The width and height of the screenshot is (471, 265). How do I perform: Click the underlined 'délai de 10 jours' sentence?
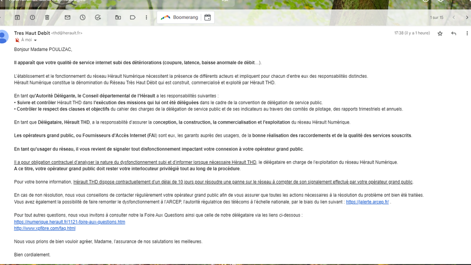tap(243, 182)
